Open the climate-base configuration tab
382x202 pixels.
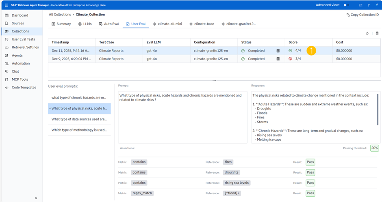(x=202, y=24)
